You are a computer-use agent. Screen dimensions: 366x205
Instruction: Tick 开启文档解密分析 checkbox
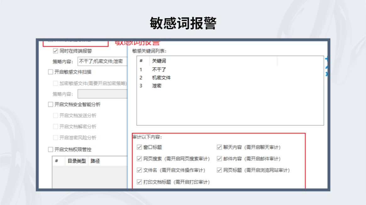pos(55,127)
